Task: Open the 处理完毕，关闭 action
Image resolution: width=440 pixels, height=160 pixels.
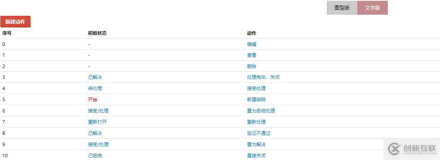Action: [263, 77]
